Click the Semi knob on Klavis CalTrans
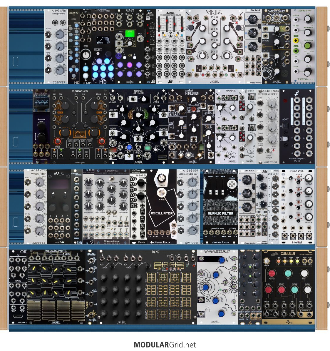This screenshot has height=351, width=330. click(x=141, y=183)
